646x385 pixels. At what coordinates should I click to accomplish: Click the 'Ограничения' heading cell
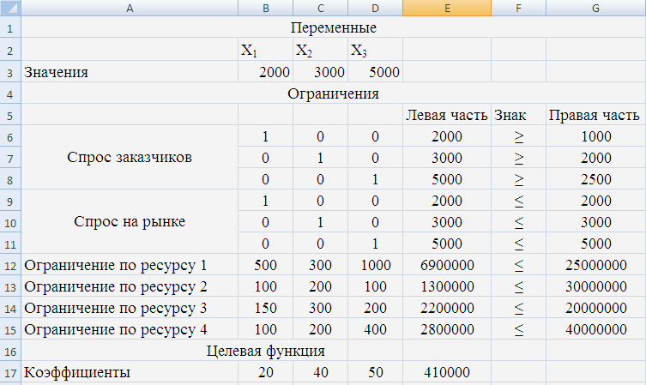334,93
